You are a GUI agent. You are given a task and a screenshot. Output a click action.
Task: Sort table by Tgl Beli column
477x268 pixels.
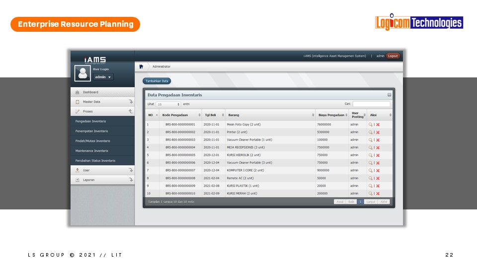pyautogui.click(x=213, y=115)
